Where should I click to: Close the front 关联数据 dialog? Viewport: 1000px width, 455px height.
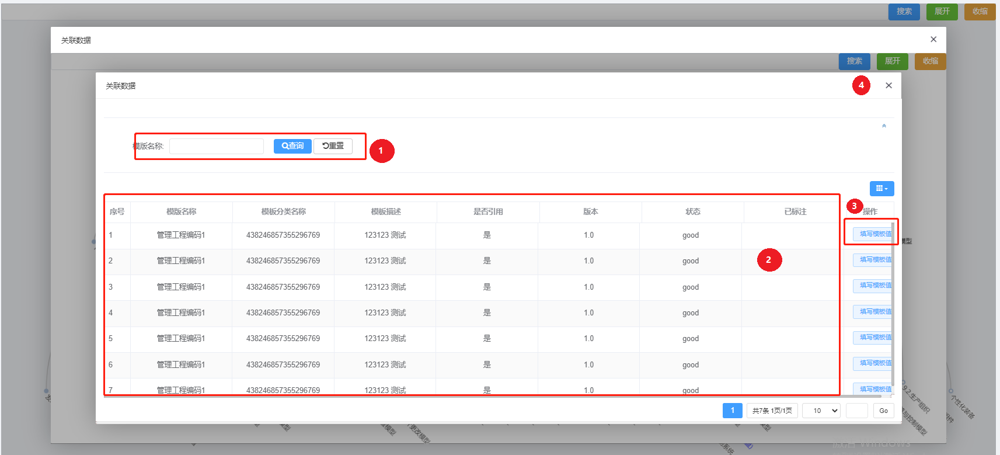[888, 85]
